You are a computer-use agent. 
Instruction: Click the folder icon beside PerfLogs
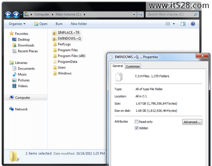[55, 44]
